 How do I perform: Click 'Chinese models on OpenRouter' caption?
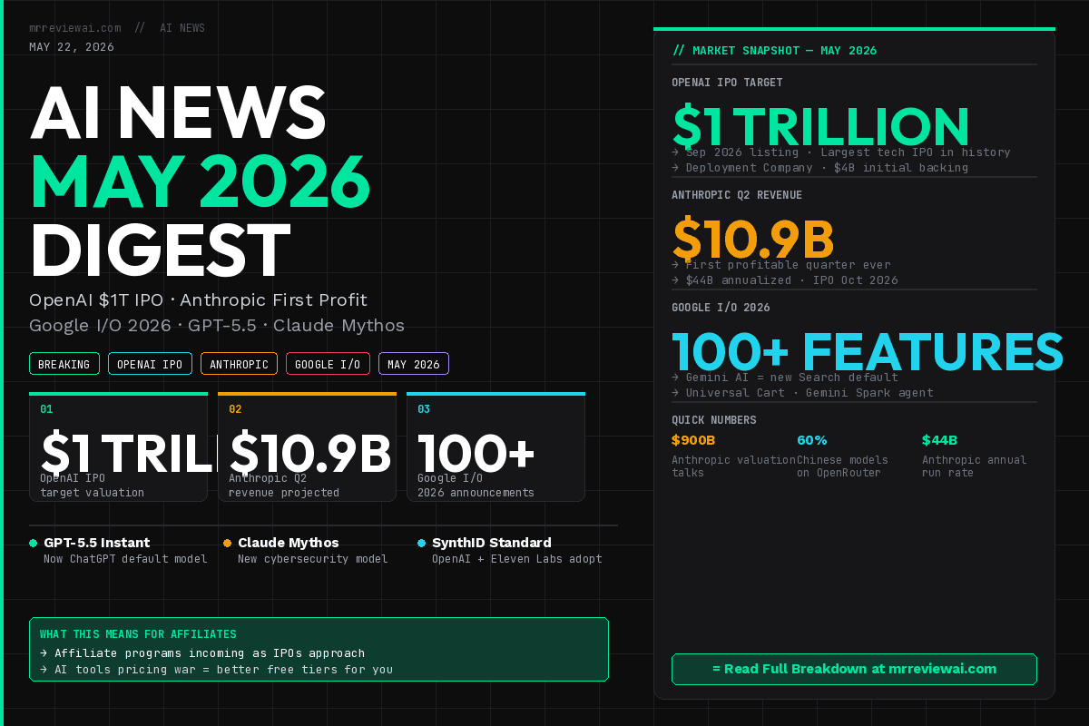coord(842,466)
